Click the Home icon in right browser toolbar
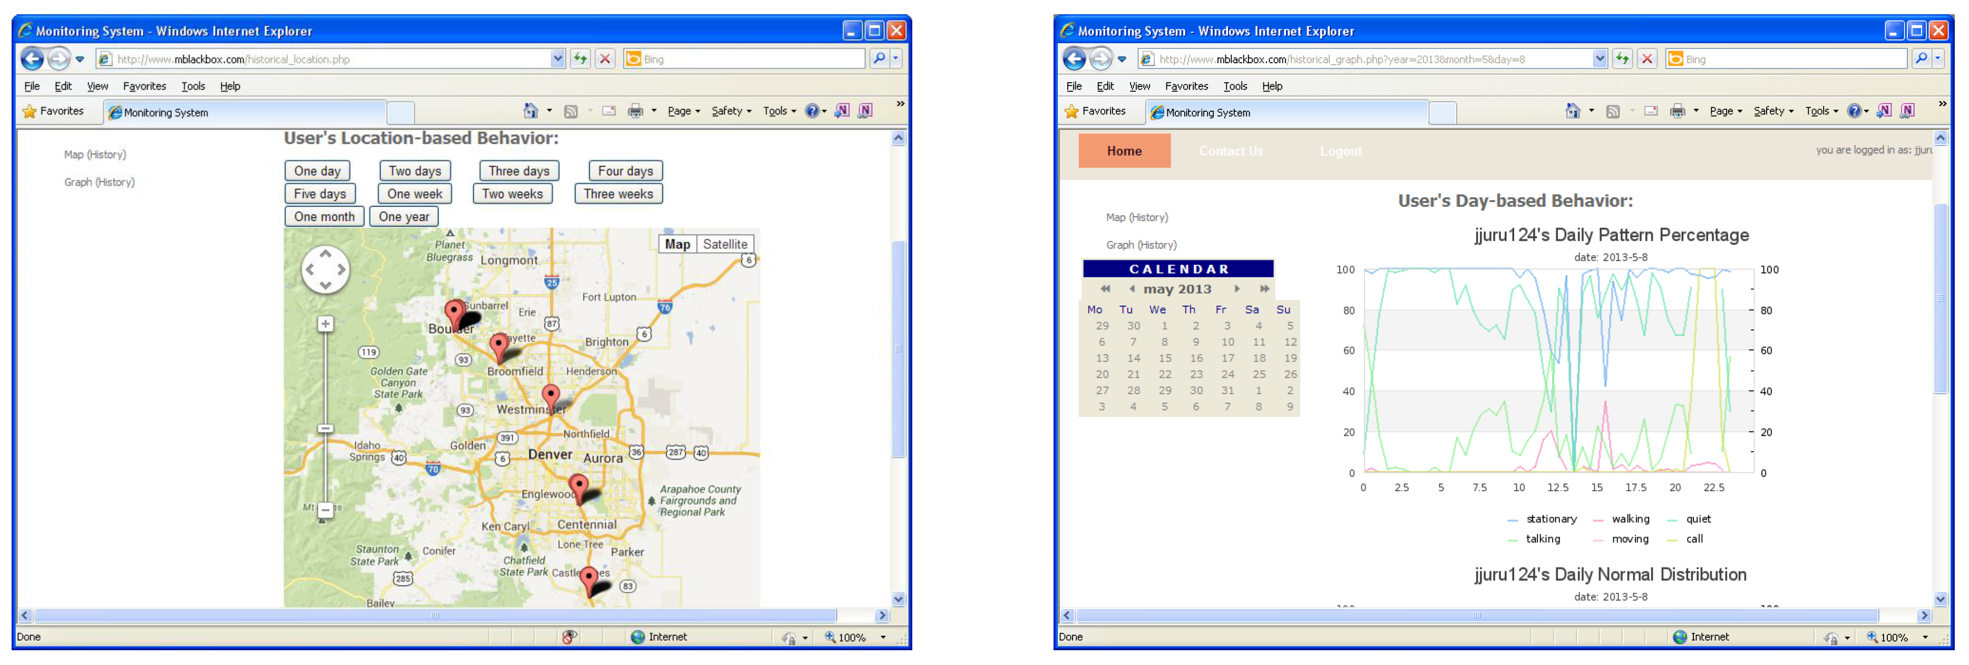The width and height of the screenshot is (1969, 665). 1572,112
